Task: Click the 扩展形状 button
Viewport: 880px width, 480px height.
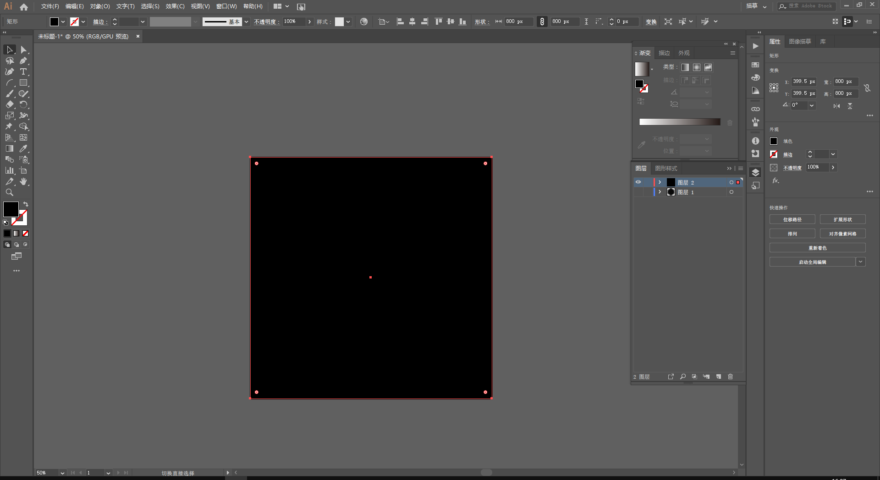Action: click(842, 219)
